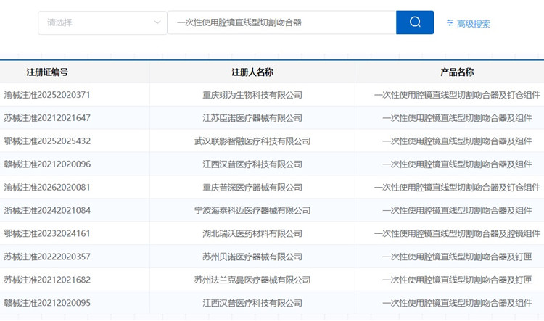The image size is (544, 321).
Task: Click product name in row 赣械注准20212020095
Action: tap(457, 303)
